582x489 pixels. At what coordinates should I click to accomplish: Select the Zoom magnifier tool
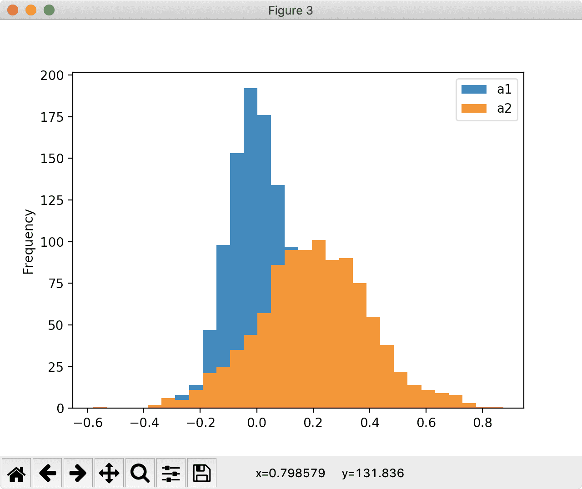point(140,473)
